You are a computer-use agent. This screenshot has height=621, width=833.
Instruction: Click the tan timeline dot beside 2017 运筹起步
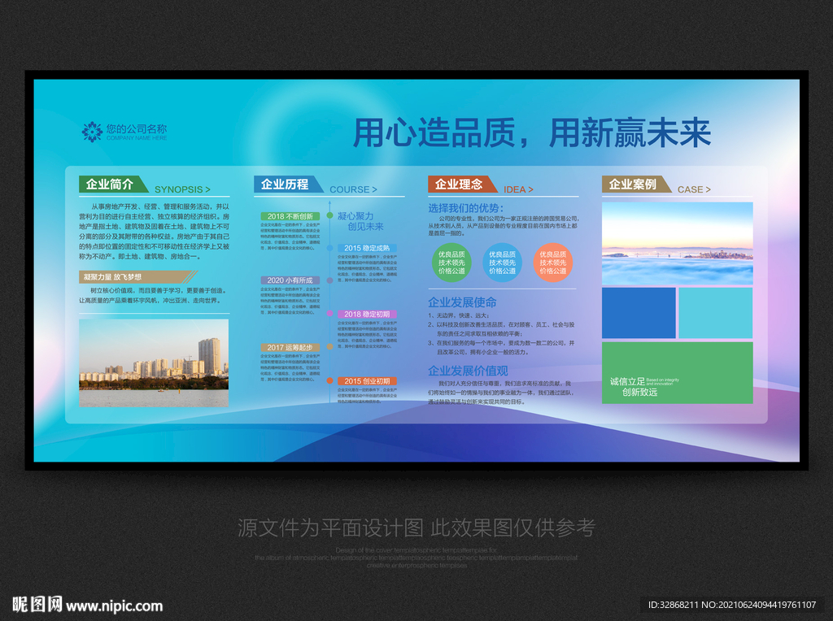tap(330, 346)
